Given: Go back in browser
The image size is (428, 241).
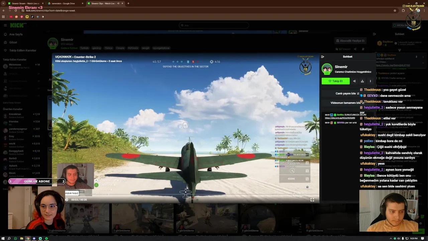Looking at the screenshot, I should point(4,10).
